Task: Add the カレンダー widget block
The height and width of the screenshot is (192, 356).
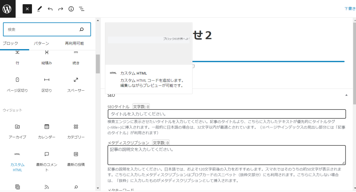Action: (47, 131)
